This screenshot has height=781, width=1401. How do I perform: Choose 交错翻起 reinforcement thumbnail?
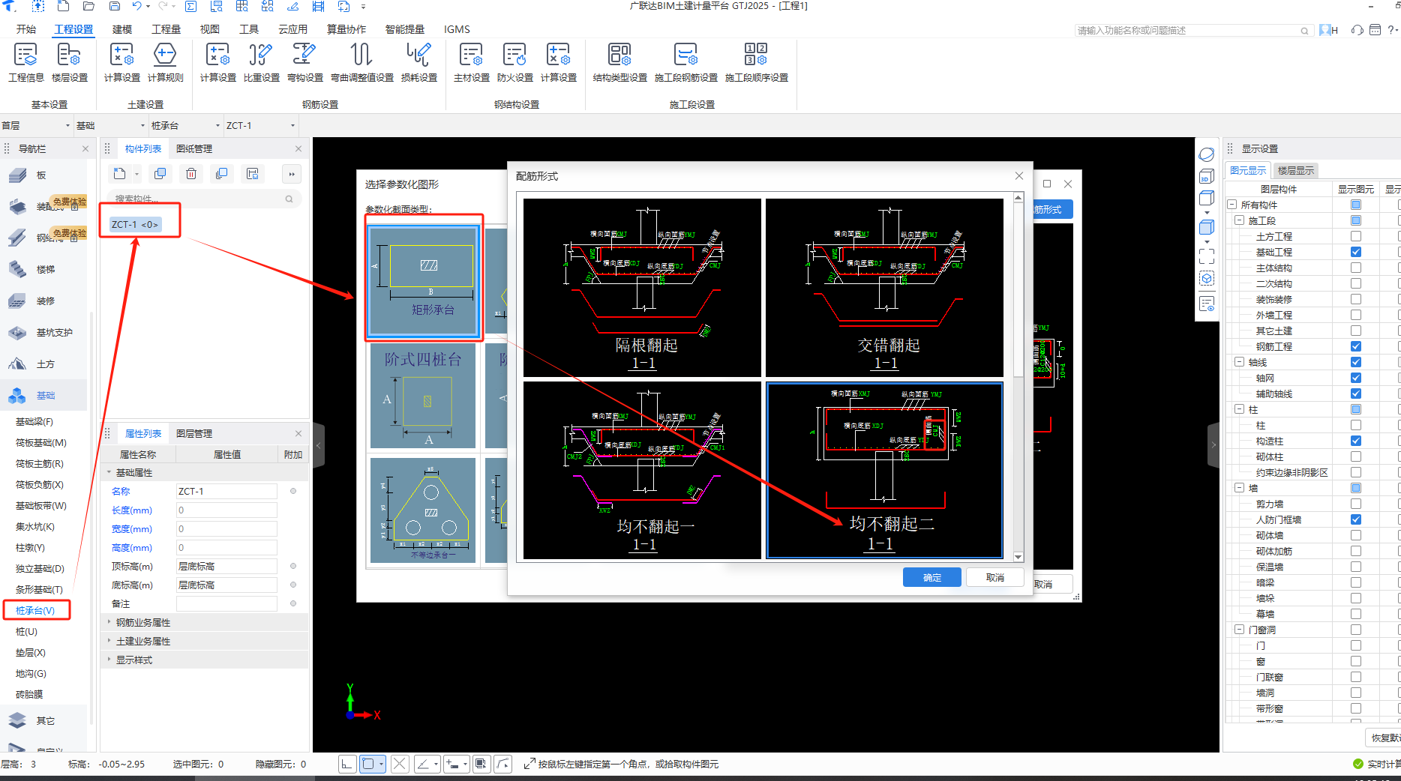pos(884,287)
